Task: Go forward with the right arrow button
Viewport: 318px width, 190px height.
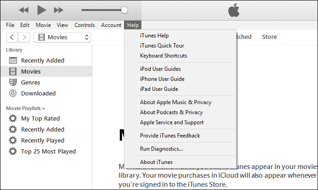Action: point(24,37)
